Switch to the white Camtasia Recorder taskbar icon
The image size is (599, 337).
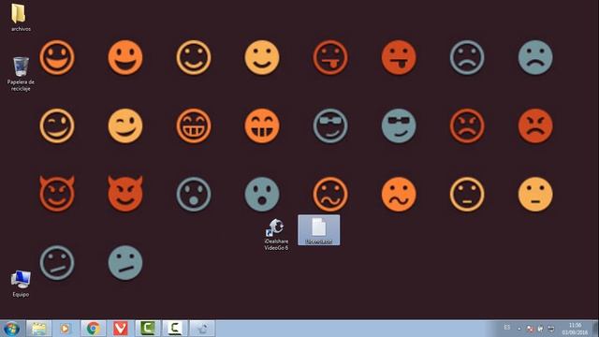[x=175, y=329]
